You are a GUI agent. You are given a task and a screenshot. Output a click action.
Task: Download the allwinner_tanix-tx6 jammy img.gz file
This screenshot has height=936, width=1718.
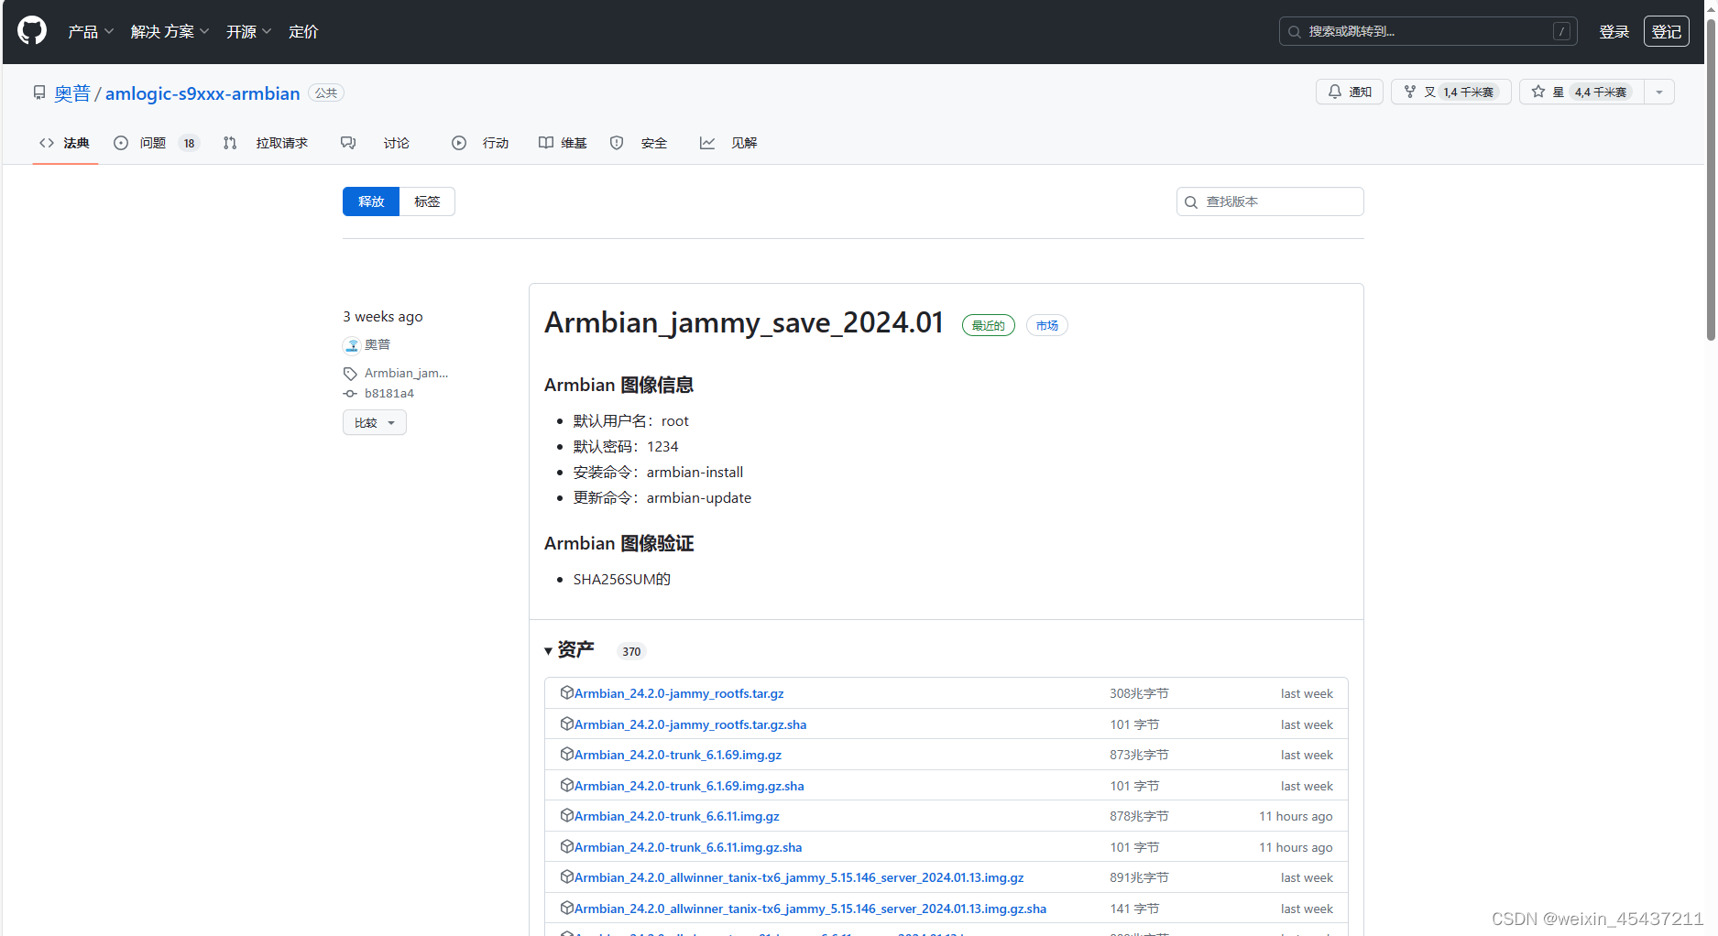799,877
